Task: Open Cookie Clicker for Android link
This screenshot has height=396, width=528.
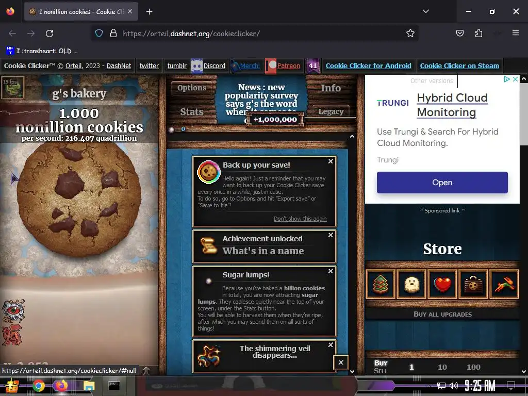Action: (368, 65)
